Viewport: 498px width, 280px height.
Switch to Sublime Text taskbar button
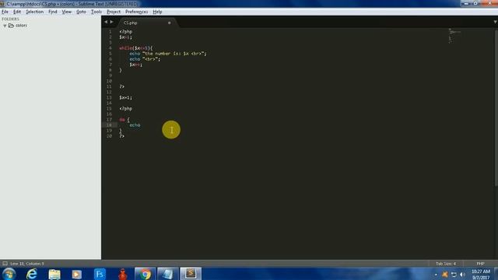click(191, 273)
